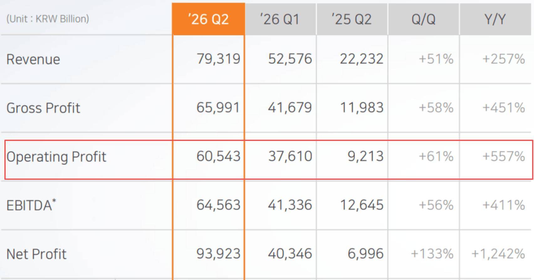Click Revenue '25 Q2 value 22,232
Screen dimensions: 534x280
[362, 59]
